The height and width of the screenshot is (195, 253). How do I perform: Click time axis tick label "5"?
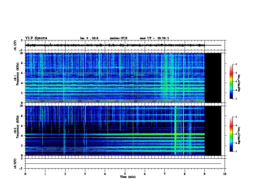point(125,174)
